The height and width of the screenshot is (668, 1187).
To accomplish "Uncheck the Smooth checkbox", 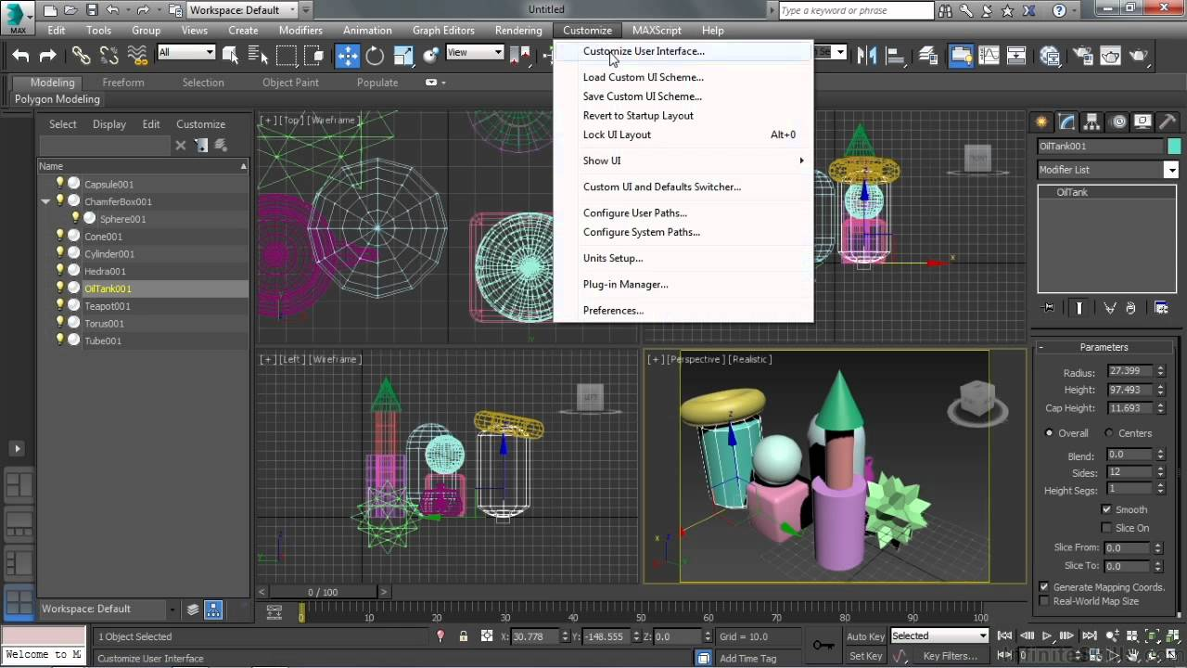I will coord(1106,509).
